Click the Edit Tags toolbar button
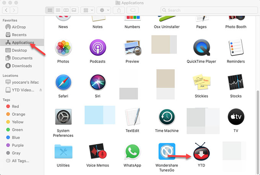260x175 pixels. [133, 10]
